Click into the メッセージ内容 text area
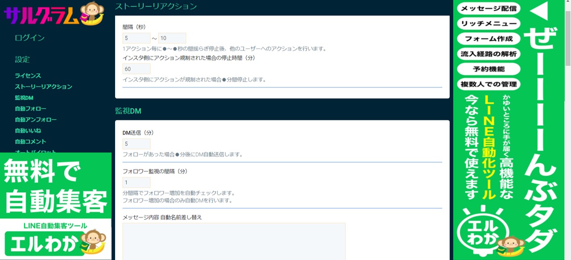The image size is (571, 260). (234, 241)
